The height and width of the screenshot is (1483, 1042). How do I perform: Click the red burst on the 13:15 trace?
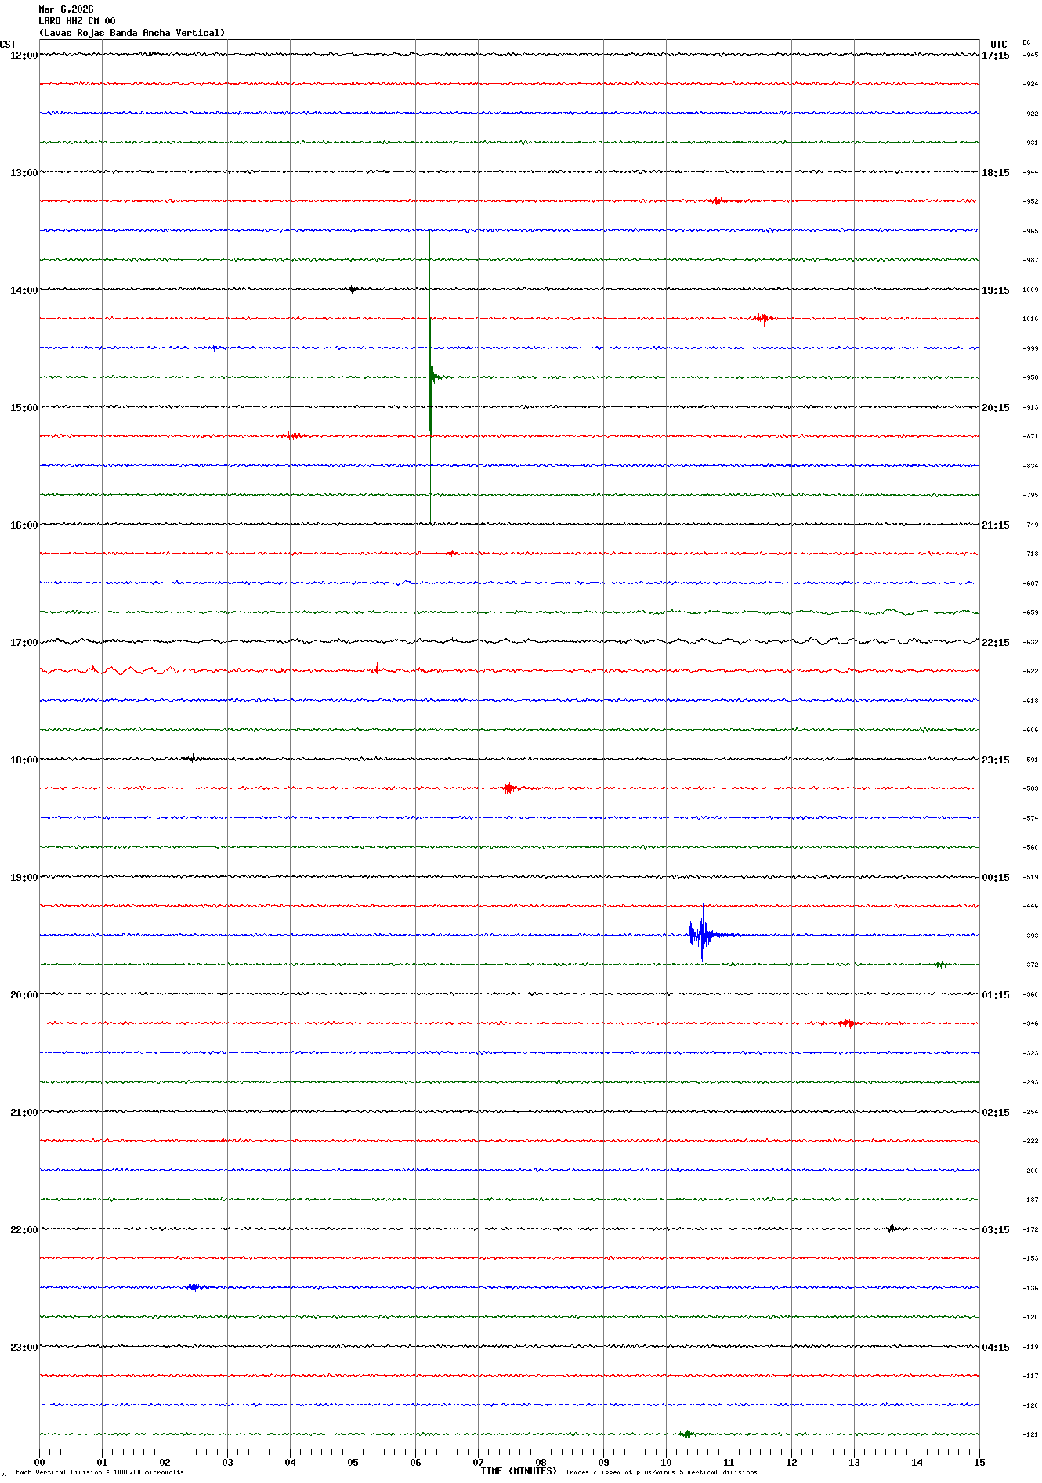click(715, 200)
